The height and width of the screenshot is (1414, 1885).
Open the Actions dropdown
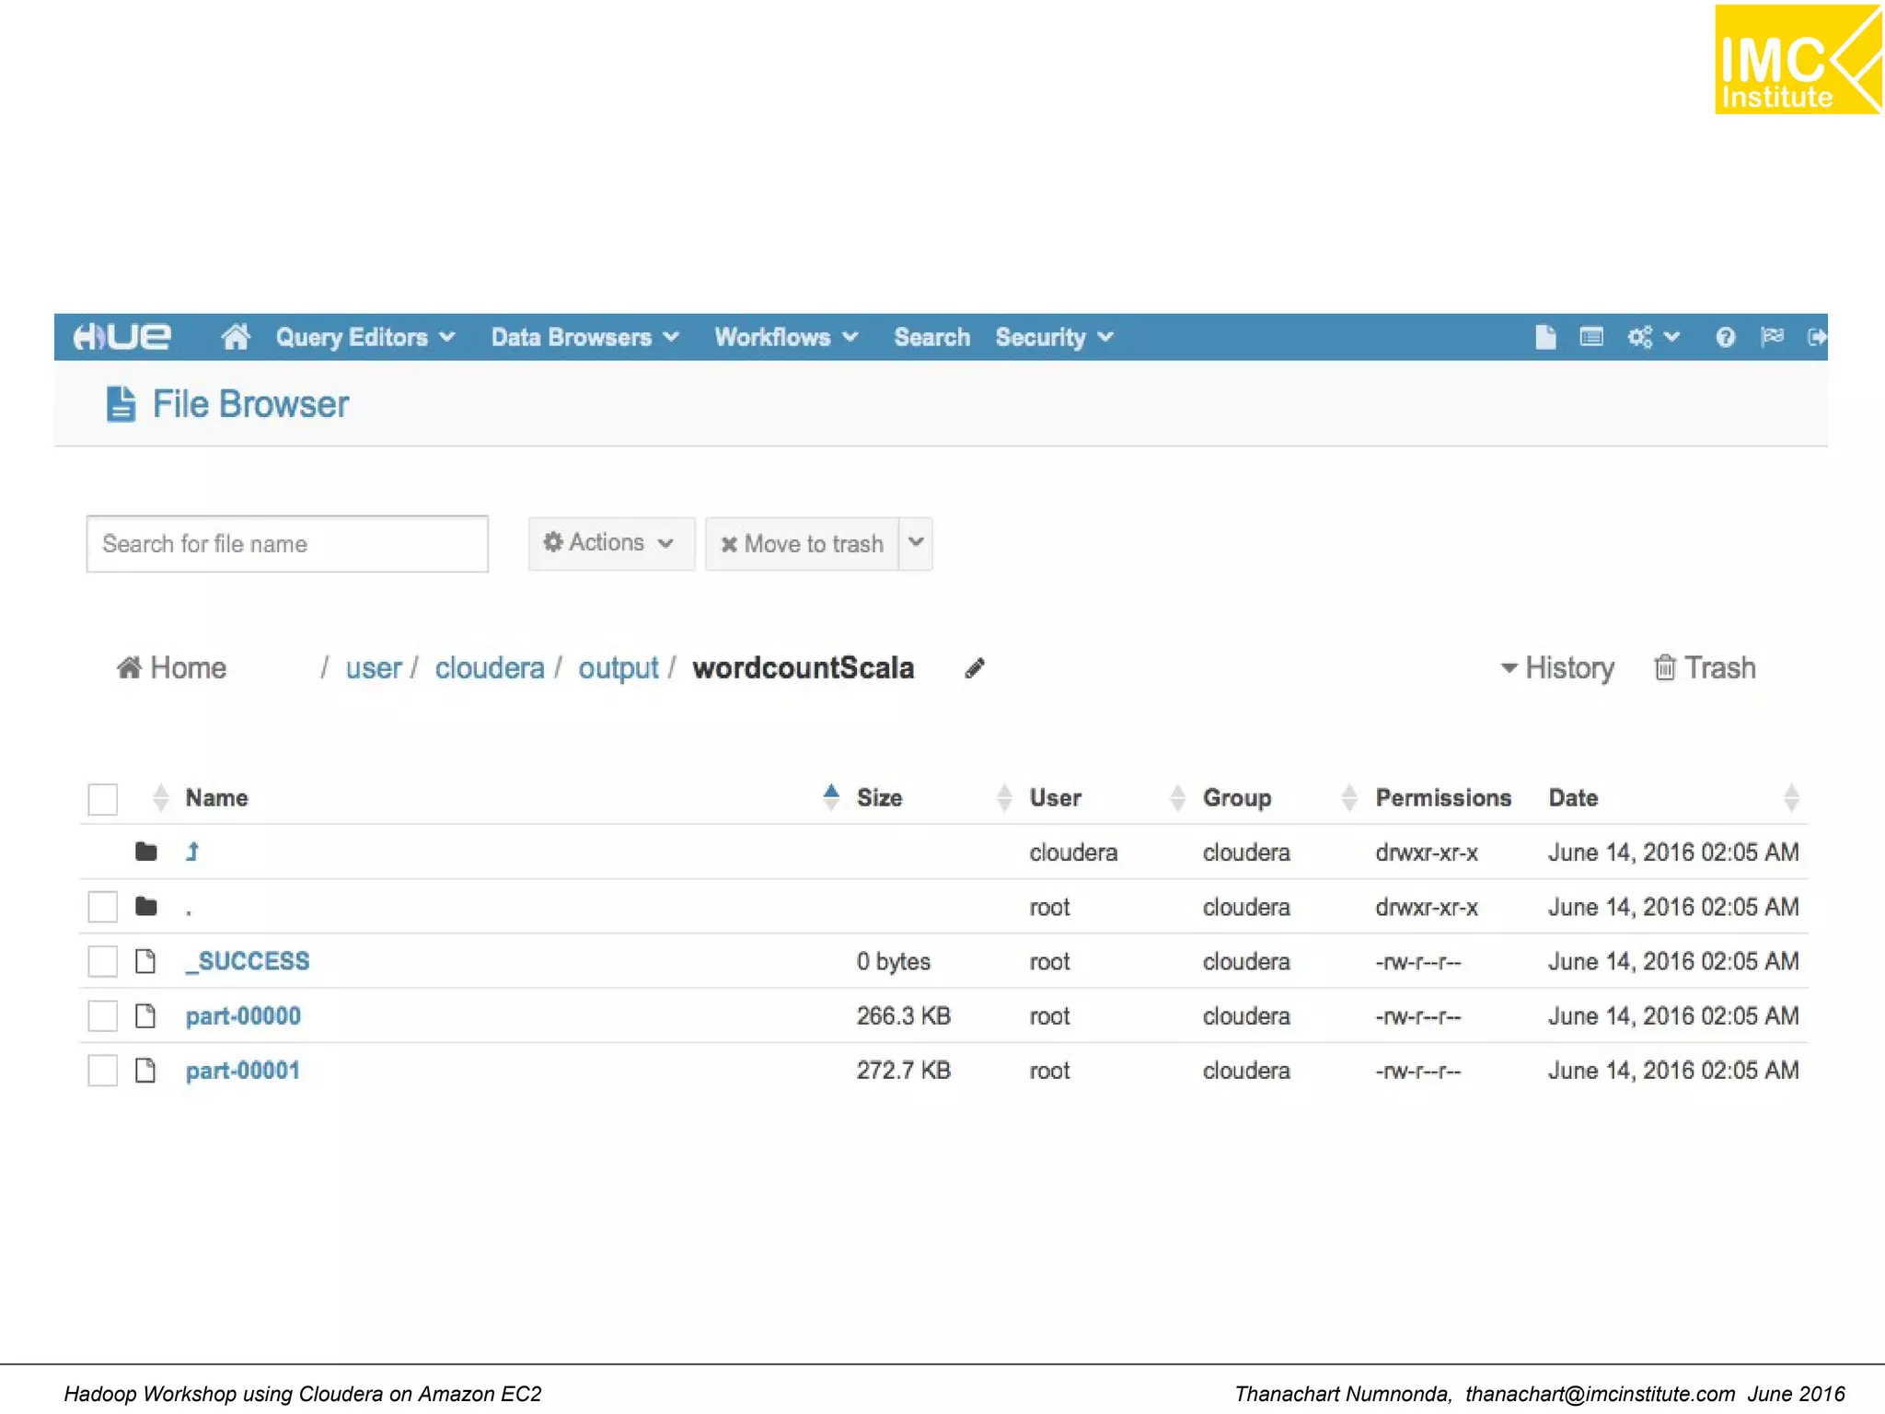coord(611,543)
